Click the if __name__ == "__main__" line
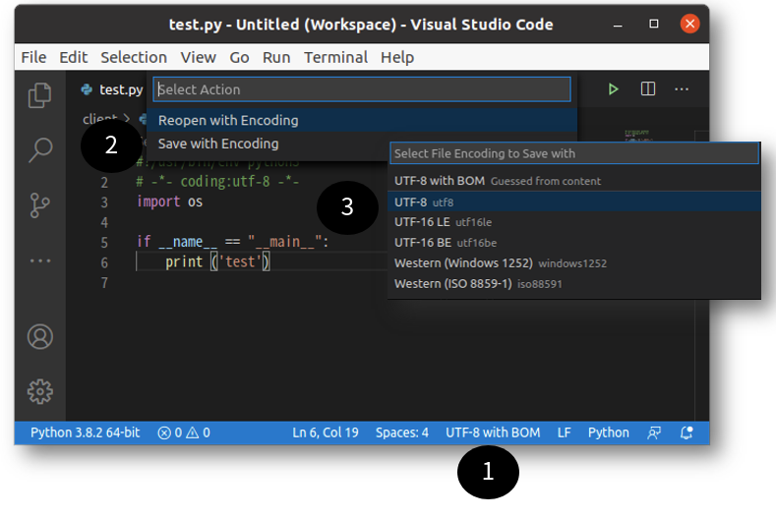776x518 pixels. click(x=232, y=242)
